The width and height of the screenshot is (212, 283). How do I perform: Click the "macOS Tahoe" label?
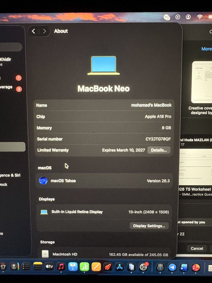(x=63, y=181)
